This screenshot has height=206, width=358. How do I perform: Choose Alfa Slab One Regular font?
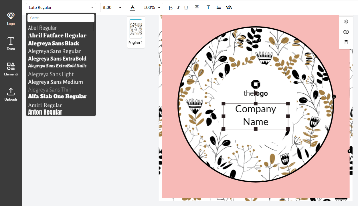pos(57,97)
